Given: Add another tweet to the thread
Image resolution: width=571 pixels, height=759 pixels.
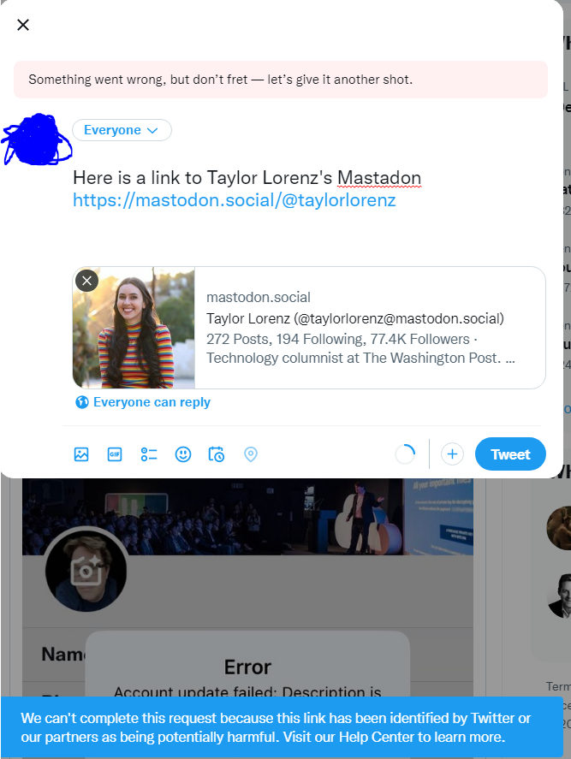Looking at the screenshot, I should [x=452, y=454].
